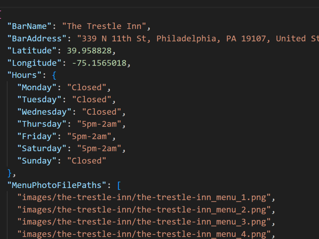Select the "The Trestle Inn" string value
319x239 pixels.
[104, 26]
